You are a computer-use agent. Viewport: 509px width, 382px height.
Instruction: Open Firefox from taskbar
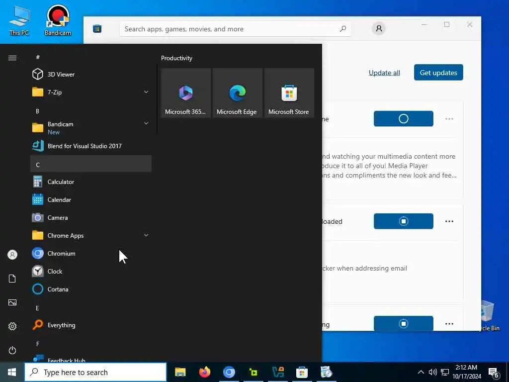click(x=204, y=372)
